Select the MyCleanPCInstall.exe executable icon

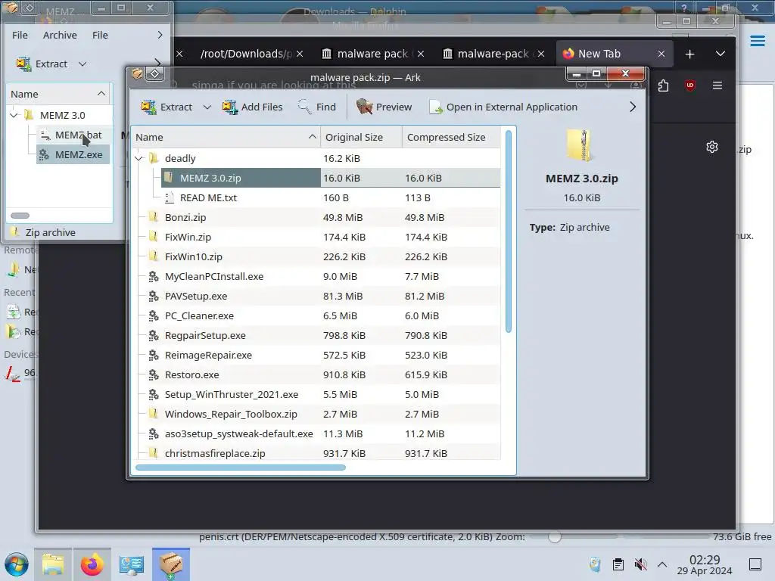click(x=154, y=276)
